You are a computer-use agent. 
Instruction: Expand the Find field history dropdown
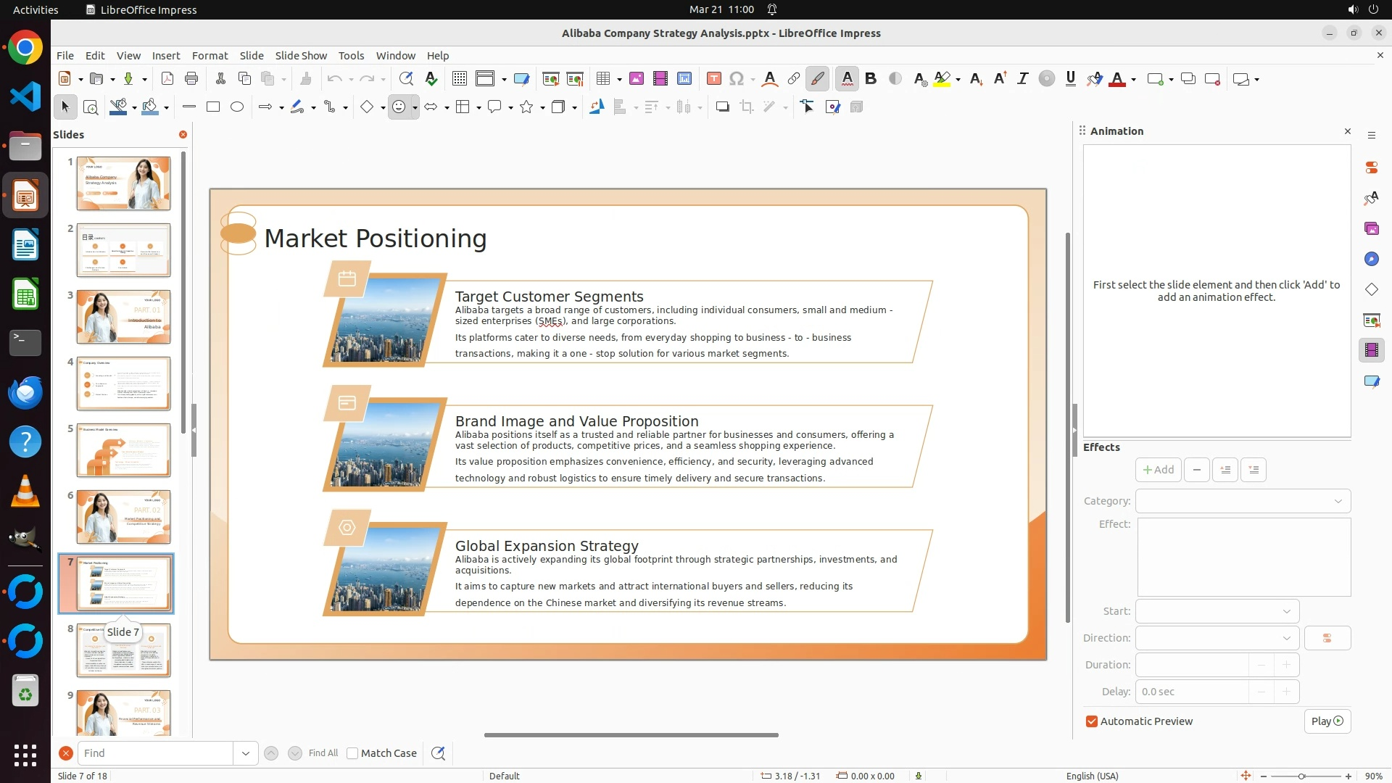coord(245,753)
